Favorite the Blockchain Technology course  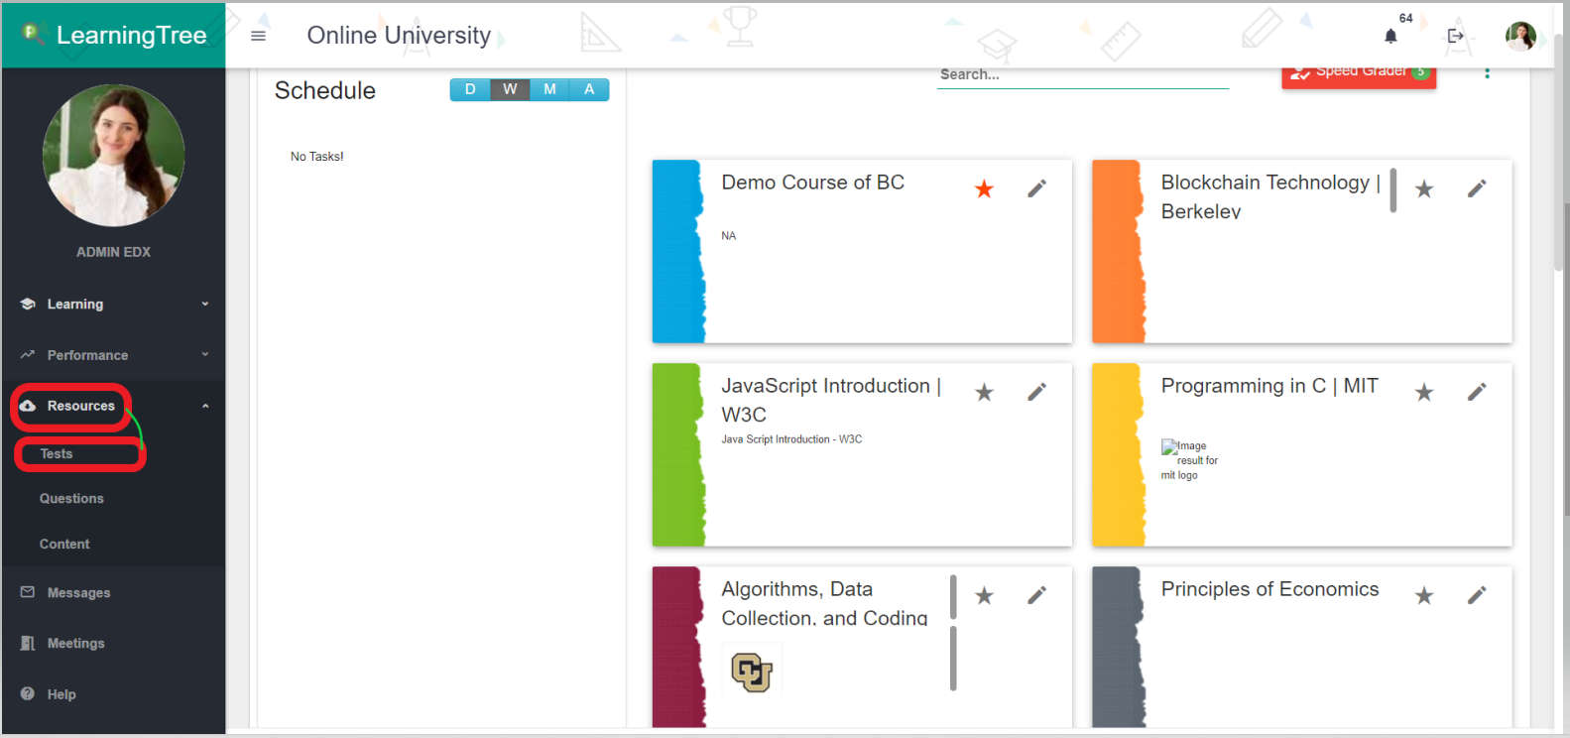click(1423, 188)
